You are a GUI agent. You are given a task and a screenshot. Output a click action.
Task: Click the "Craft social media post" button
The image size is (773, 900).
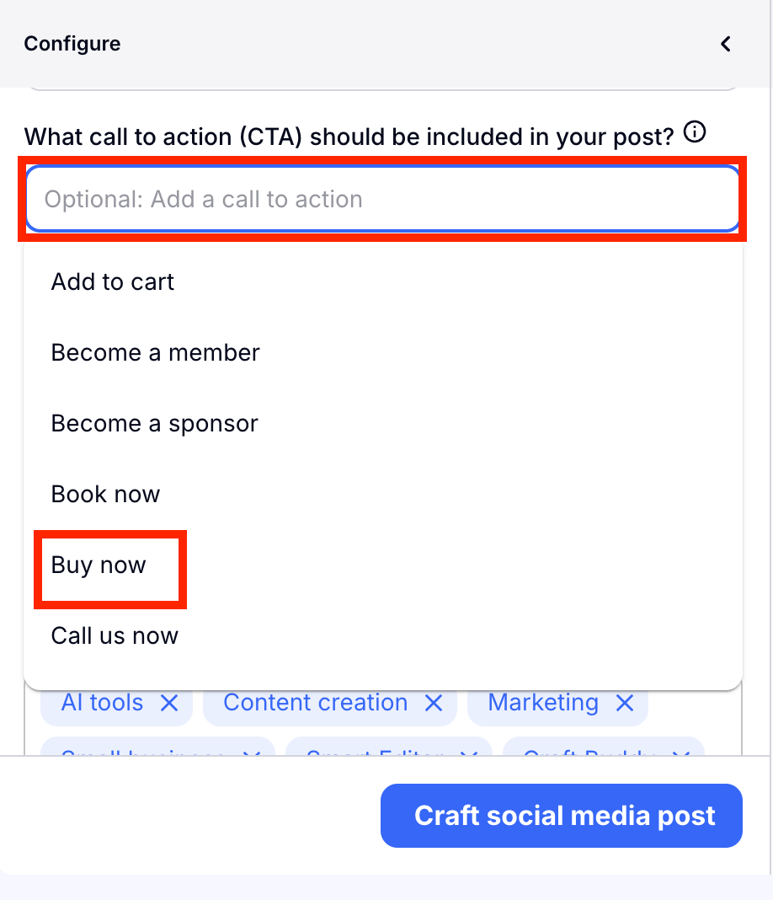click(562, 816)
